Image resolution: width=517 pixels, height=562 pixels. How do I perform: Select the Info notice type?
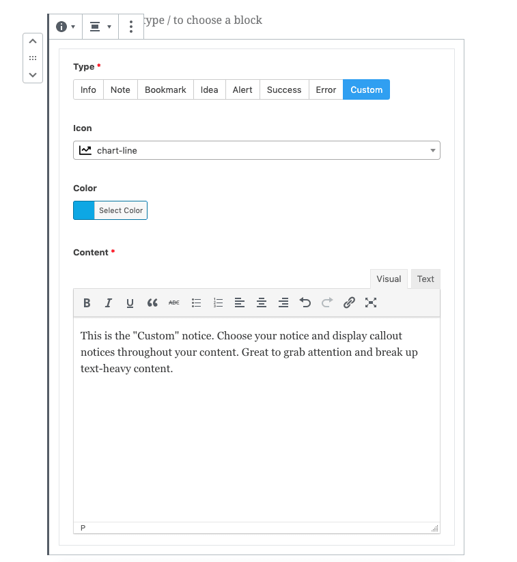click(88, 89)
